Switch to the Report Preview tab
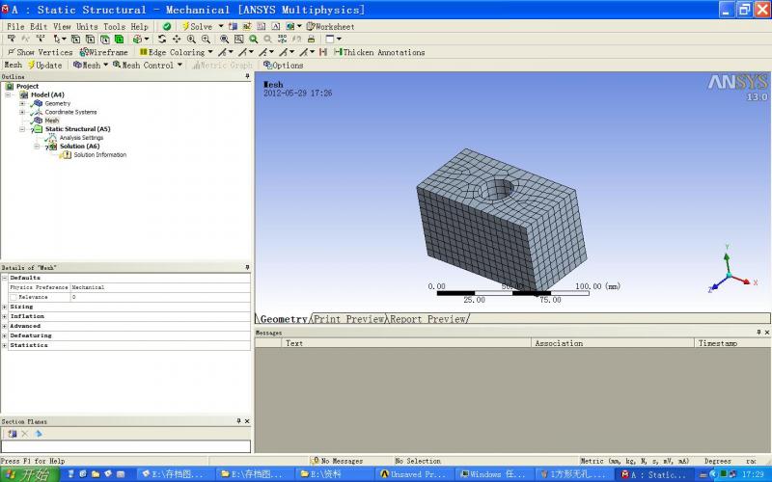Image resolution: width=772 pixels, height=482 pixels. 427,319
